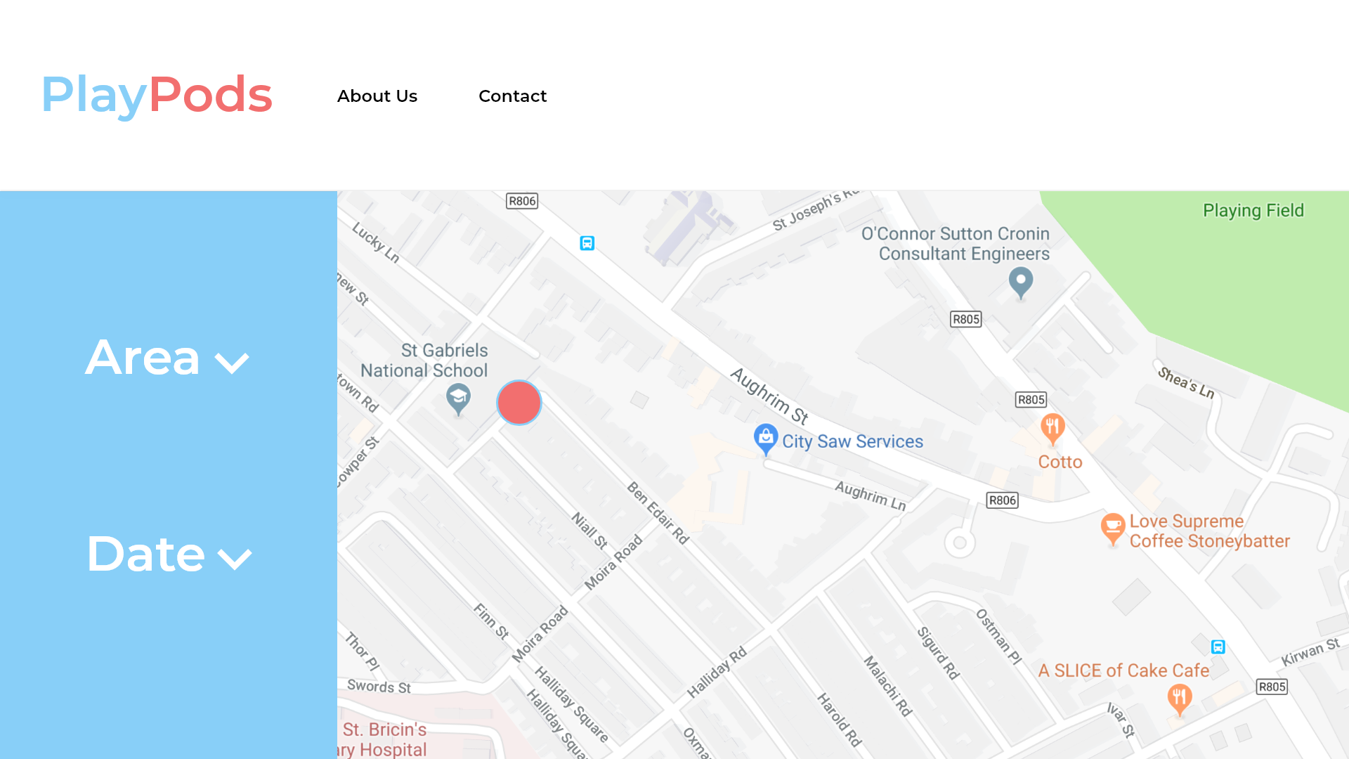The width and height of the screenshot is (1349, 759).
Task: Click the City Saw Services label
Action: [x=853, y=441]
